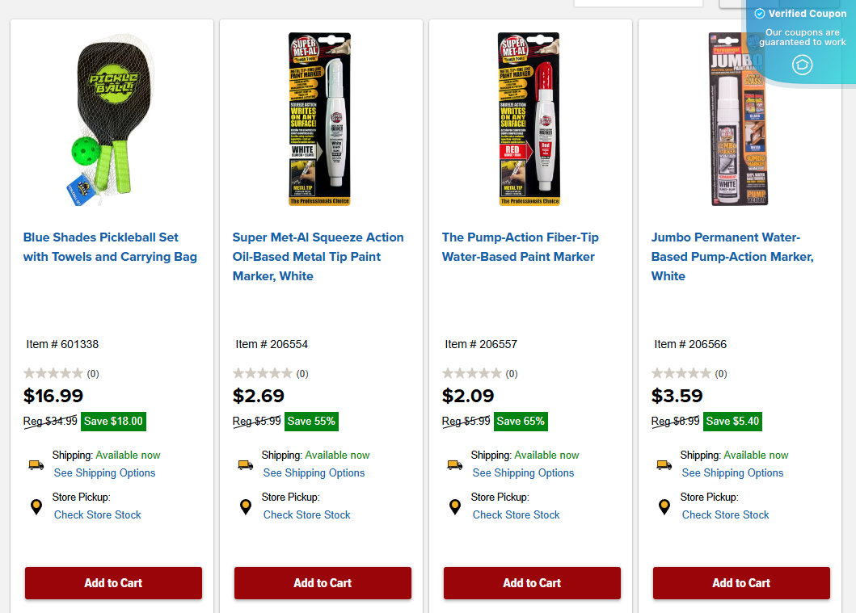Open the Super Met-Al product title link
Viewport: 856px width, 613px height.
click(318, 256)
